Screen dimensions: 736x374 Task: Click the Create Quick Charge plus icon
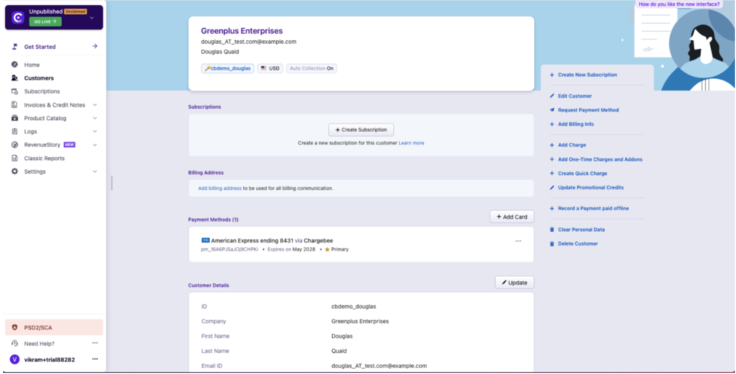click(552, 174)
